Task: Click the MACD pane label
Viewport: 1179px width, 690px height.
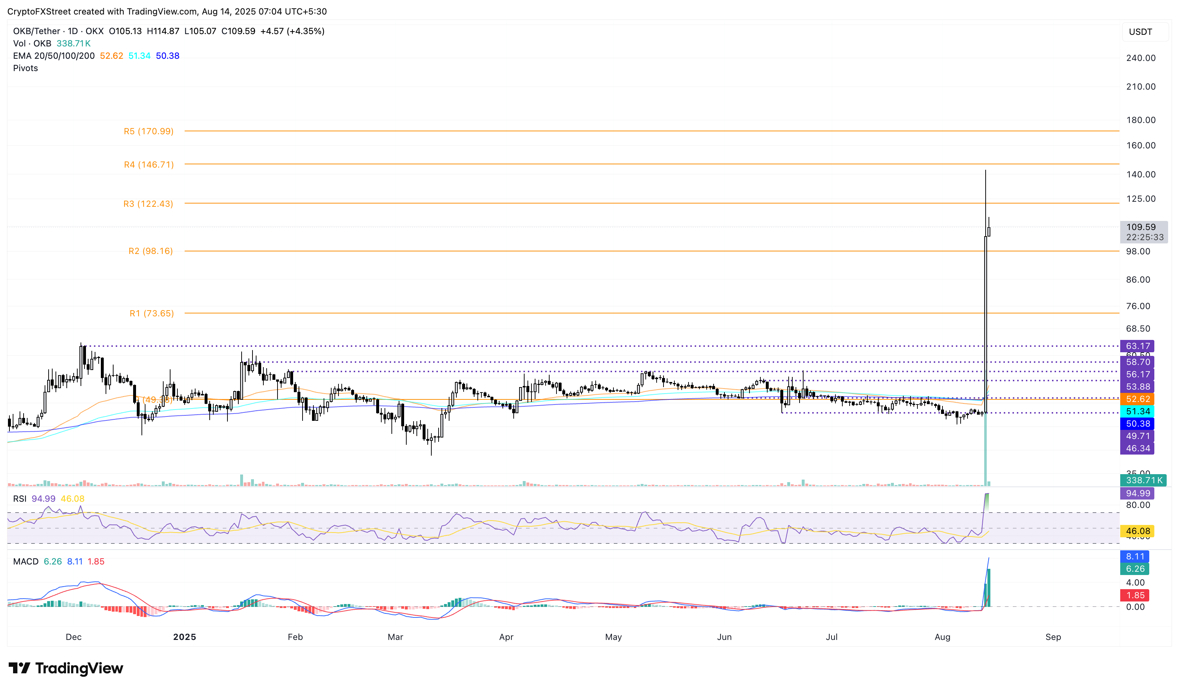Action: (x=26, y=561)
